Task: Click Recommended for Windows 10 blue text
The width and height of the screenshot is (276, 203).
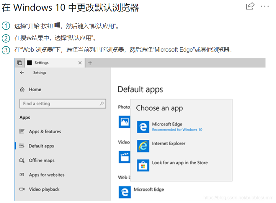Action: point(177,130)
